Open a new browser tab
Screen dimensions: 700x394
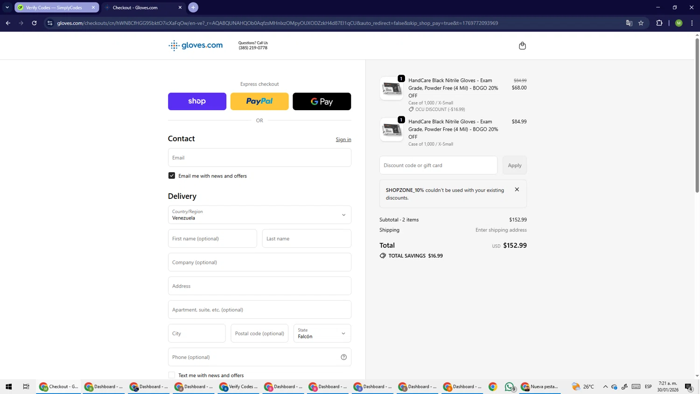193,7
